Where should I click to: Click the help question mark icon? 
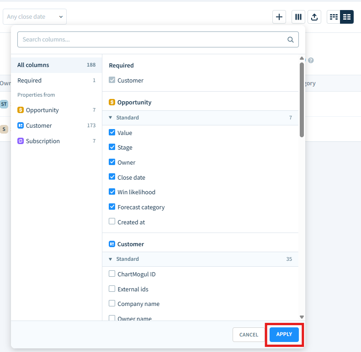[x=311, y=60]
